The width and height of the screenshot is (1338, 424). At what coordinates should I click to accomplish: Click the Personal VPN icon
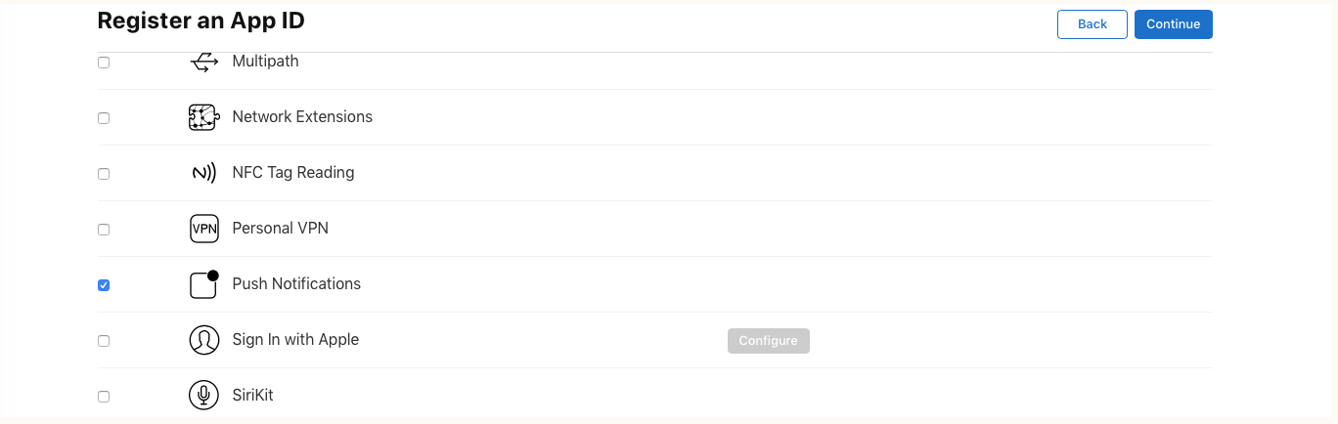click(203, 229)
